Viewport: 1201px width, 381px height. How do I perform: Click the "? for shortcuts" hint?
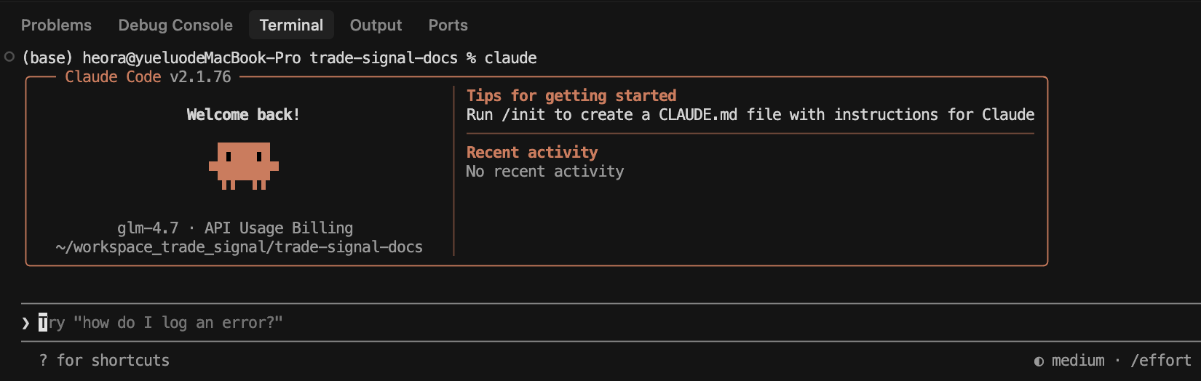(104, 361)
